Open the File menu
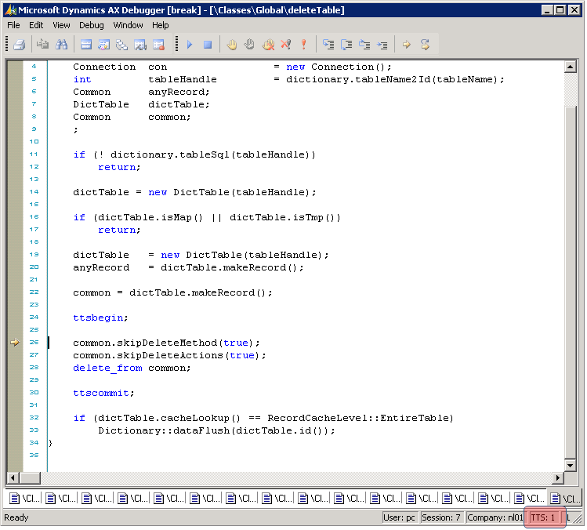Image resolution: width=587 pixels, height=530 pixels. coord(13,25)
